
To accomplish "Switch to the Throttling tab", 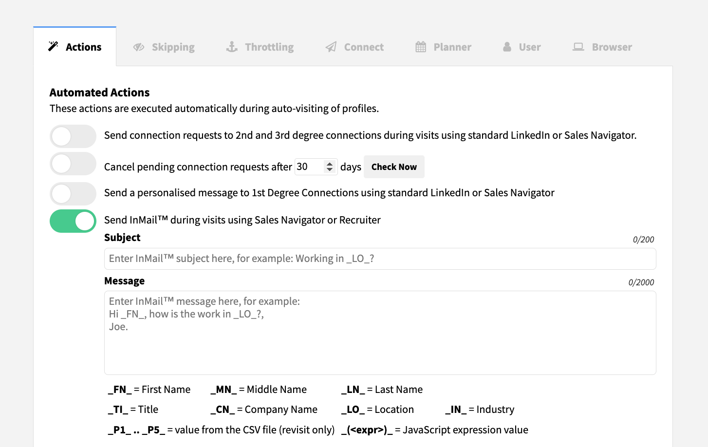I will [x=260, y=47].
